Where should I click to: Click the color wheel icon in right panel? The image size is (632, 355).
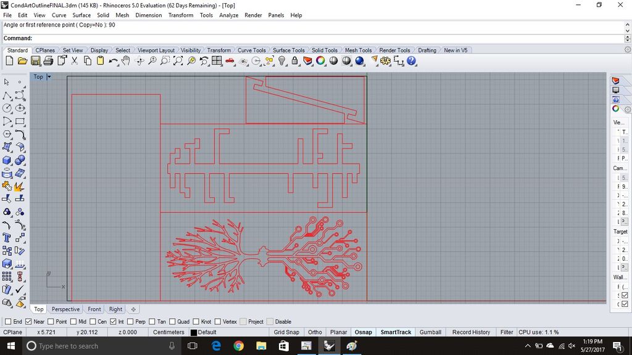pyautogui.click(x=615, y=108)
